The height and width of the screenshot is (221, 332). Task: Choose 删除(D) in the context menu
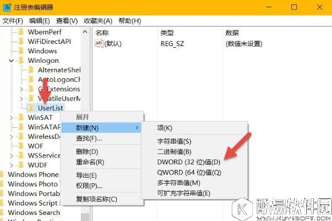click(x=102, y=152)
